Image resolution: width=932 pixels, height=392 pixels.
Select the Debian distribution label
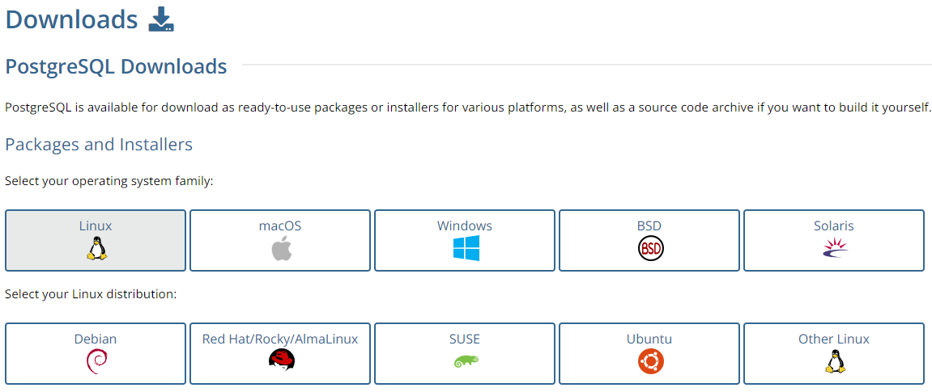point(96,339)
